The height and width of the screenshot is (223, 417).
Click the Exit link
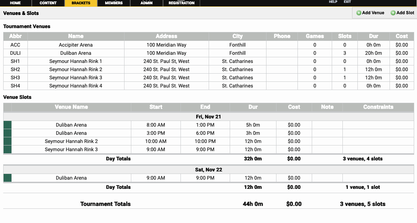click(347, 2)
